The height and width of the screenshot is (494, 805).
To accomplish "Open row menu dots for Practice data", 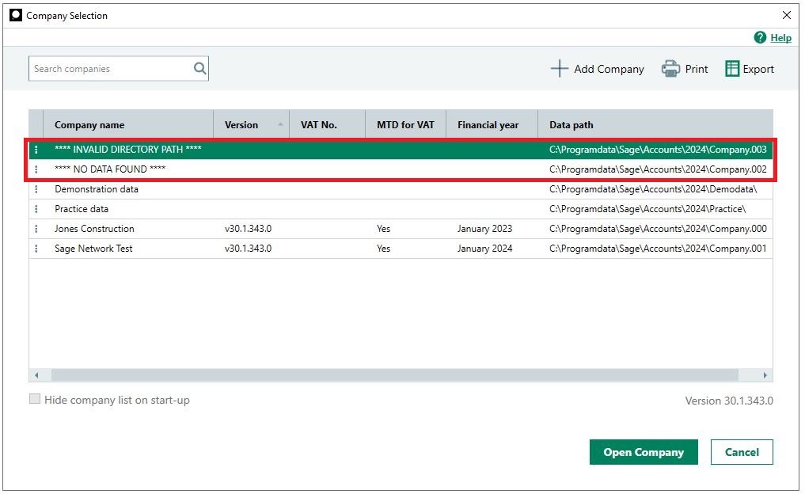I will pyautogui.click(x=36, y=209).
